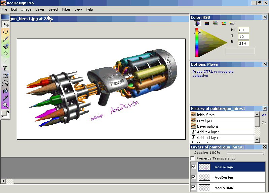
Task: Open the Select menu
Action: (x=53, y=9)
